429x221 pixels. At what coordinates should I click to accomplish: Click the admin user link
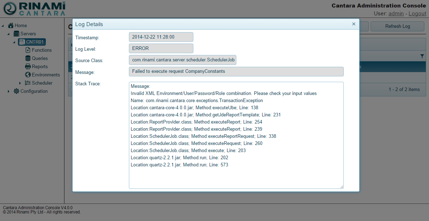pos(396,14)
